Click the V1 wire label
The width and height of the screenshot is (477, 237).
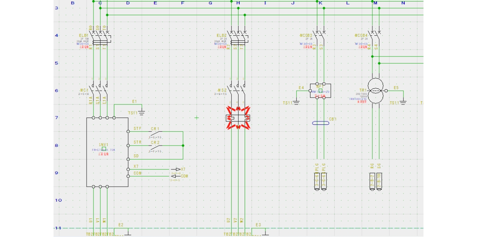[x=98, y=220]
